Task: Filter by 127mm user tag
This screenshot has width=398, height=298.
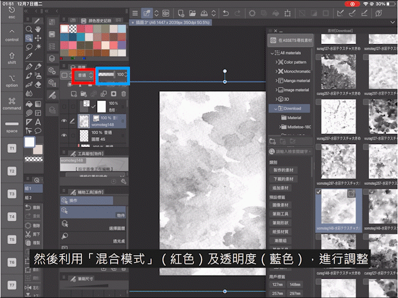Action: [277, 284]
